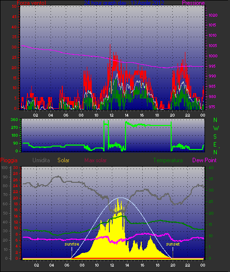This screenshot has width=230, height=272.
Task: Click the 'Forza vento' wind force label
Action: point(31,3)
